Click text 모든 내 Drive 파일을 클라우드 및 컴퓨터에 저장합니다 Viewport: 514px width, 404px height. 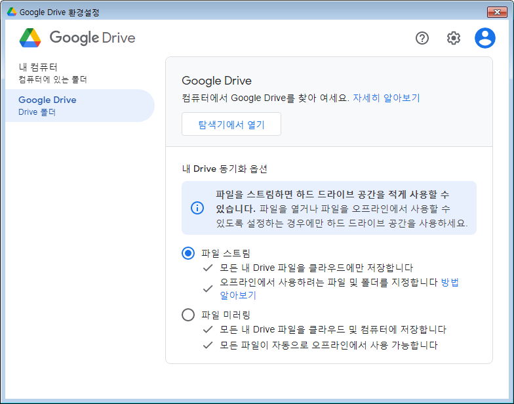(x=333, y=329)
